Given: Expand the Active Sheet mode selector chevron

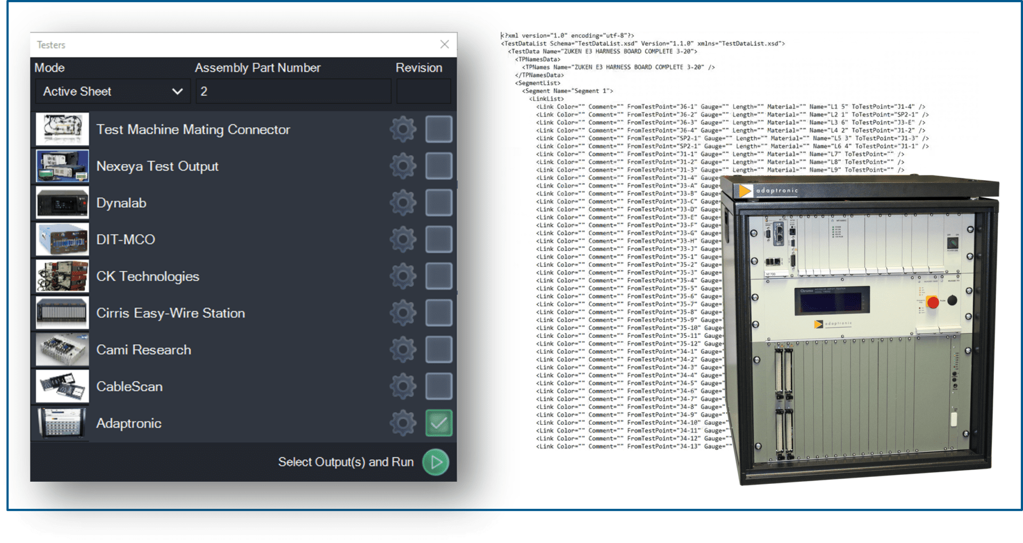Looking at the screenshot, I should coord(177,91).
